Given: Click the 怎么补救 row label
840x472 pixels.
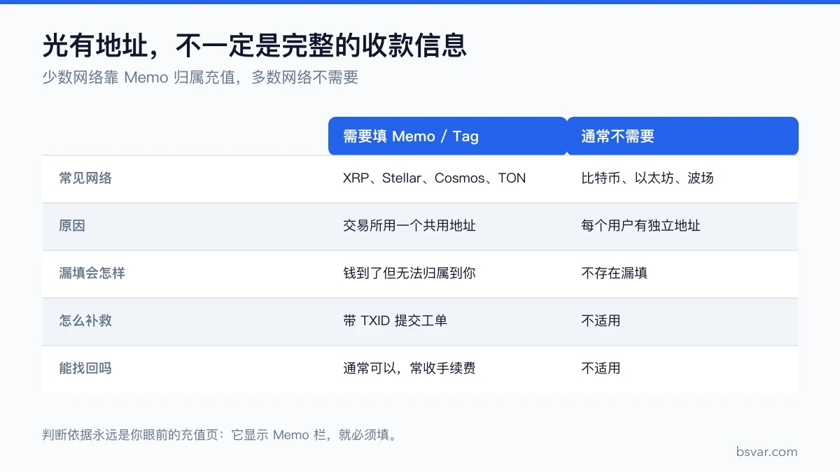Looking at the screenshot, I should (85, 321).
